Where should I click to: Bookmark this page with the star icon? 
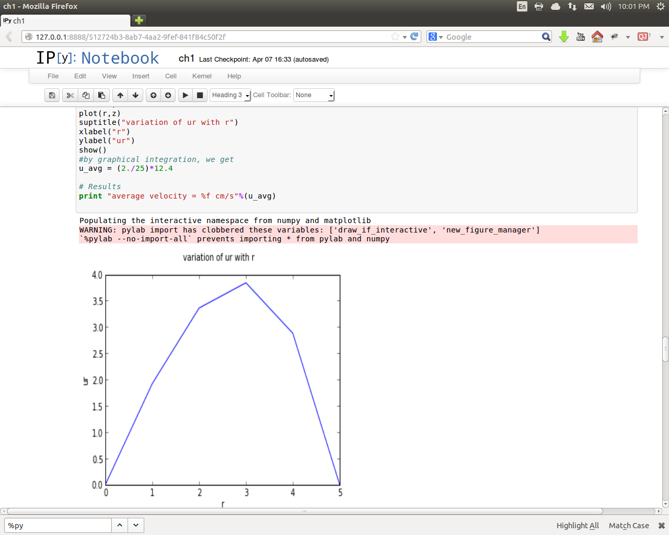point(395,37)
